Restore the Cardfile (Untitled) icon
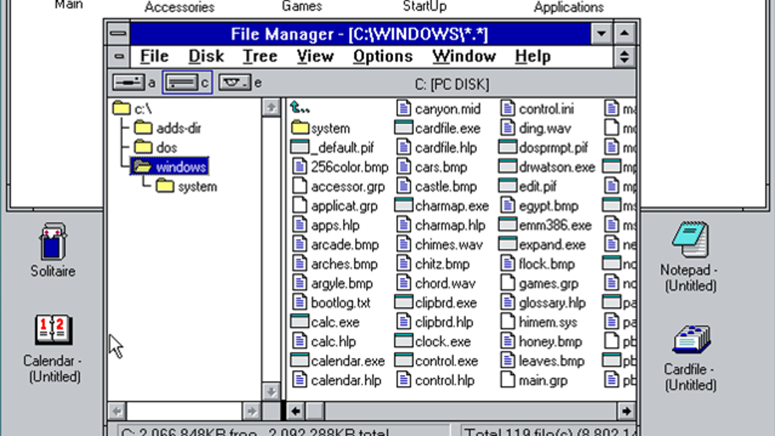The width and height of the screenshot is (775, 436). pyautogui.click(x=691, y=340)
